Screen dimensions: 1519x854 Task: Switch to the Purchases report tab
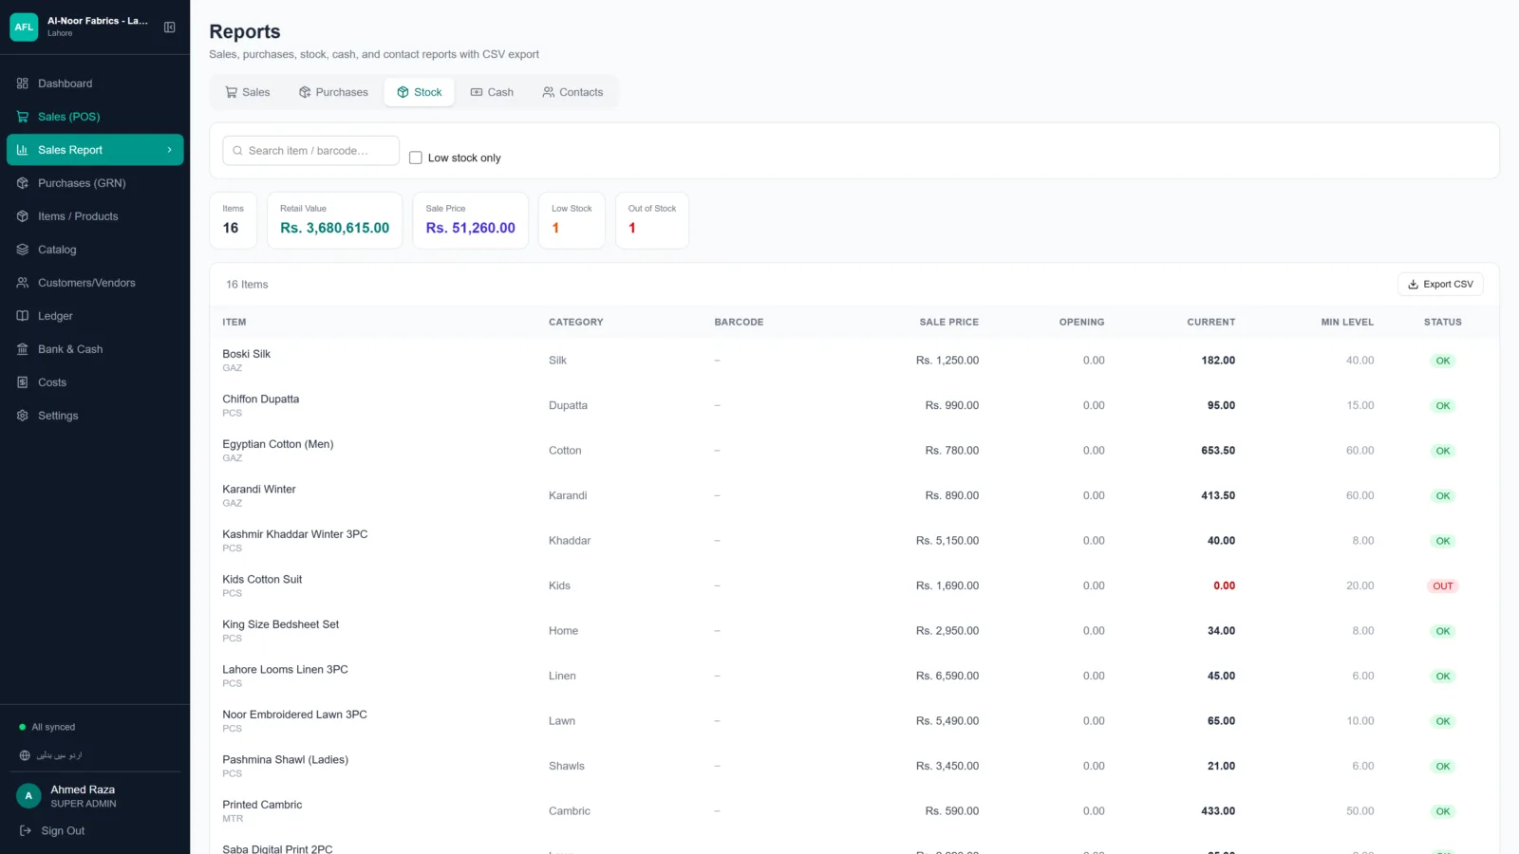tap(333, 92)
